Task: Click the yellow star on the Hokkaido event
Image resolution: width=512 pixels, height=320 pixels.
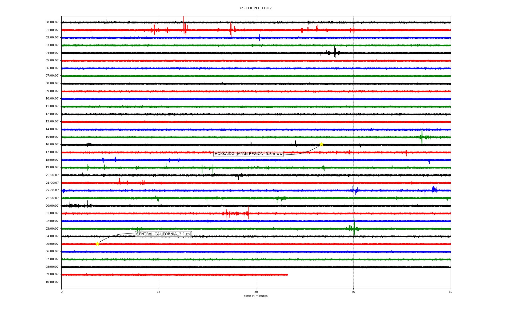Action: coord(321,144)
